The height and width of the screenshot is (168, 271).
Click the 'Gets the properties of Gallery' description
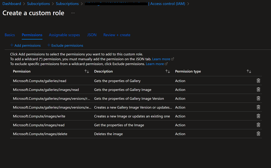point(117,81)
